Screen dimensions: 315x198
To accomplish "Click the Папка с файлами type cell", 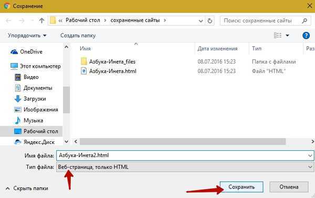I will [x=274, y=61].
